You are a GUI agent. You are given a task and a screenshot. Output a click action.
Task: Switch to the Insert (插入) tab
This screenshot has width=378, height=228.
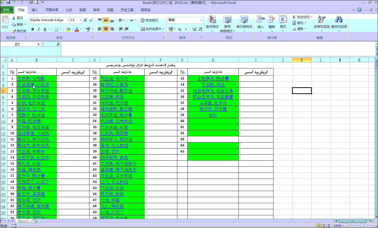(35, 10)
